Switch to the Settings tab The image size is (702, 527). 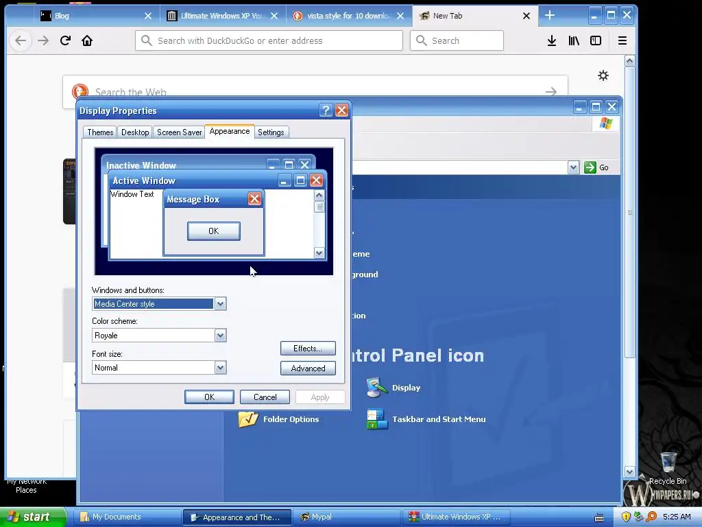pyautogui.click(x=271, y=132)
